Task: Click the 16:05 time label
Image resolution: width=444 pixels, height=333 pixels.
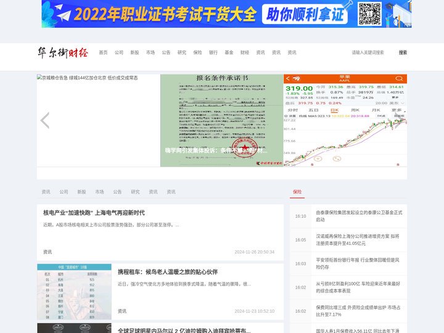Action: [x=300, y=240]
